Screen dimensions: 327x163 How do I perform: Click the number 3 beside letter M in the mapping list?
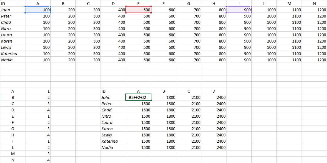tap(38, 154)
